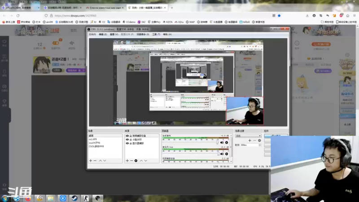The height and width of the screenshot is (202, 359).
Task: Open transition properties gear icon
Action: click(259, 141)
